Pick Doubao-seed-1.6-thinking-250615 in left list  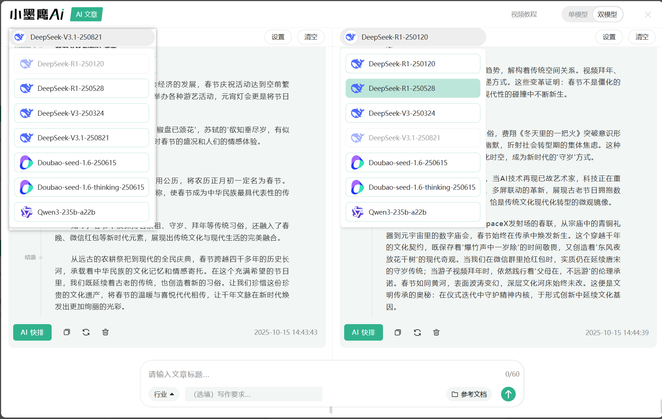[x=82, y=187]
